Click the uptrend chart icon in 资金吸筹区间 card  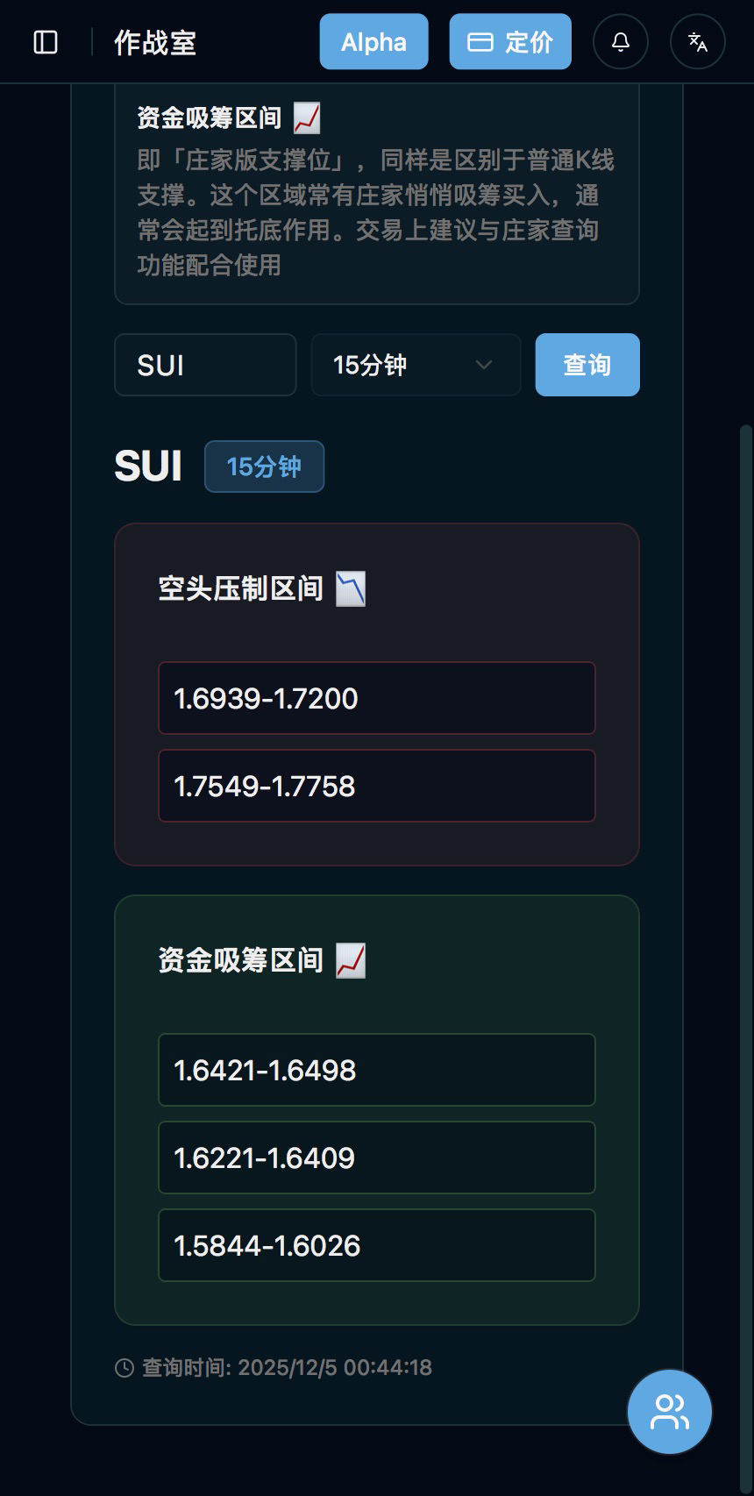(351, 960)
